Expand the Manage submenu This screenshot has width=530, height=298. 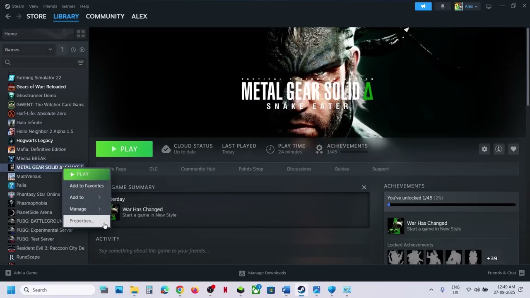87,209
